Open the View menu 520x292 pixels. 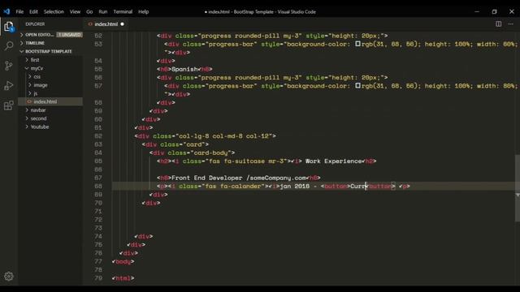click(75, 11)
